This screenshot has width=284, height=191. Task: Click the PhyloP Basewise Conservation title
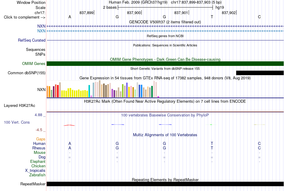[165, 115]
